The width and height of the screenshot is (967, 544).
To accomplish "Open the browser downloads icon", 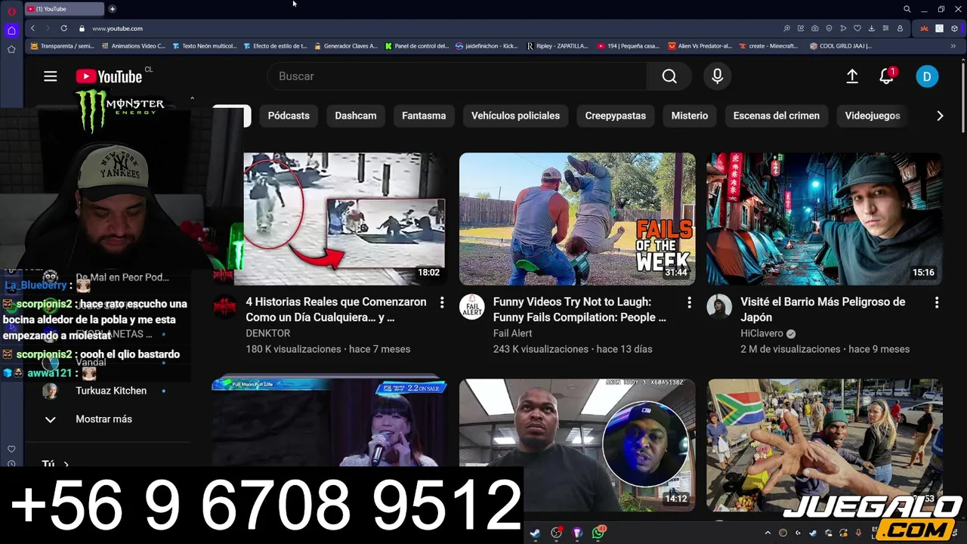I will tap(872, 29).
